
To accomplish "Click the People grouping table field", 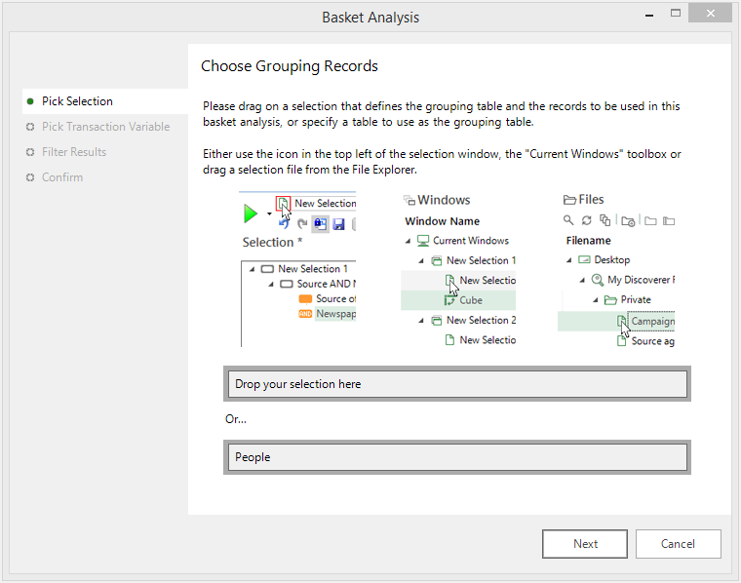I will click(457, 457).
